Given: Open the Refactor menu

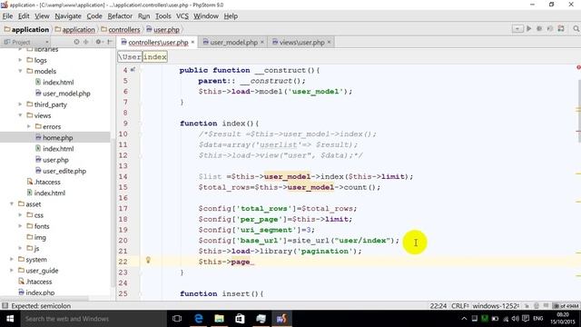Looking at the screenshot, I should (120, 16).
